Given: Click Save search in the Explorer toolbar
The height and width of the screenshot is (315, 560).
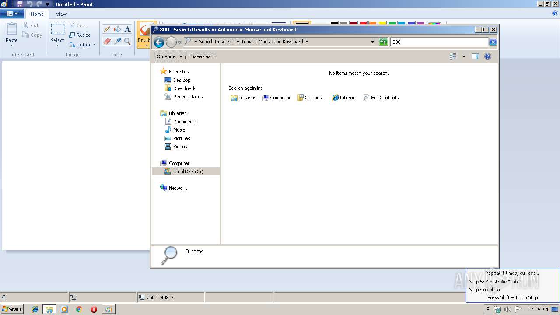Looking at the screenshot, I should [x=204, y=56].
